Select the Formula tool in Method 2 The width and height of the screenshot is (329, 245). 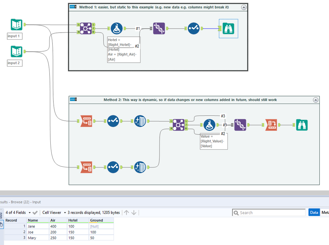click(209, 125)
